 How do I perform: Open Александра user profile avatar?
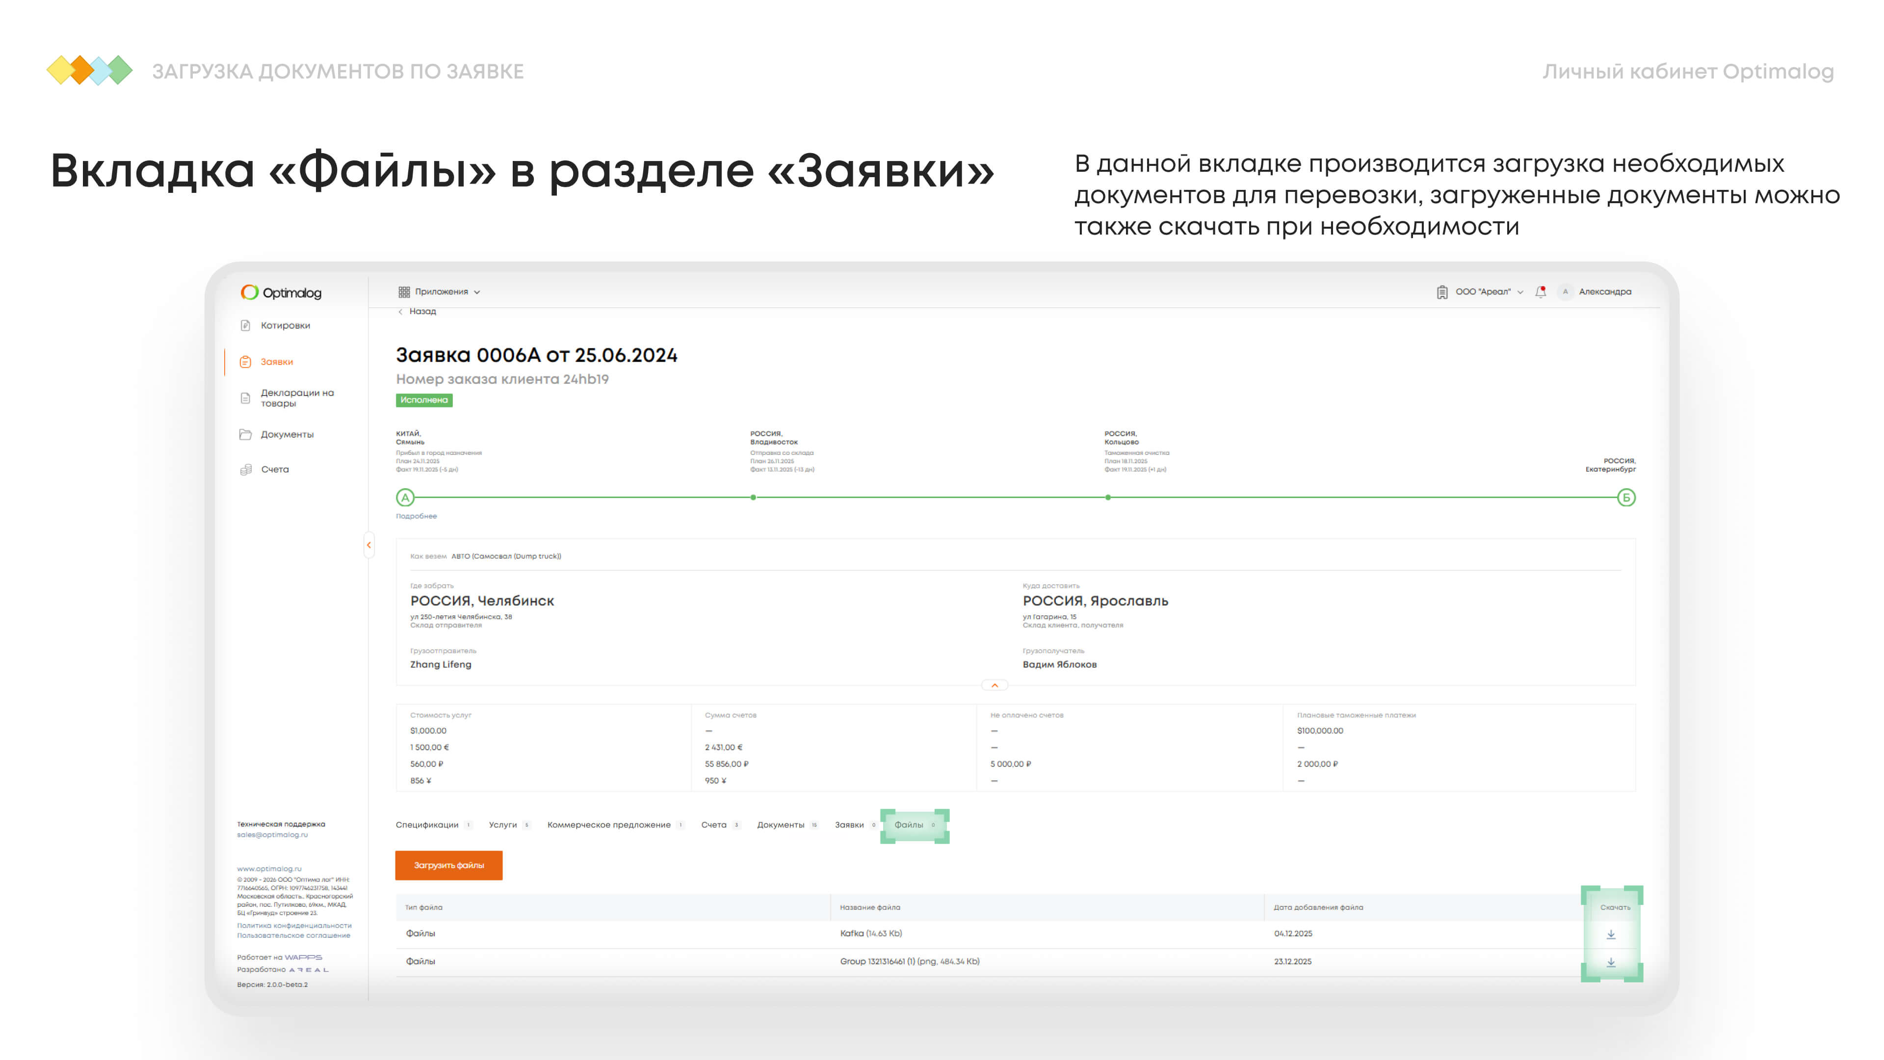click(x=1565, y=292)
